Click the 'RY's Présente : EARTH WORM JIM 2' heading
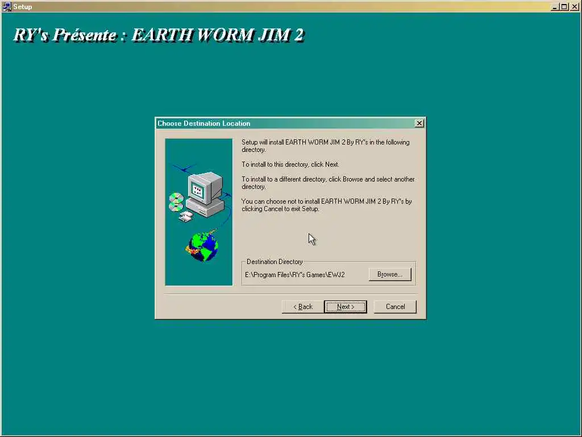Image resolution: width=582 pixels, height=437 pixels. click(x=159, y=35)
